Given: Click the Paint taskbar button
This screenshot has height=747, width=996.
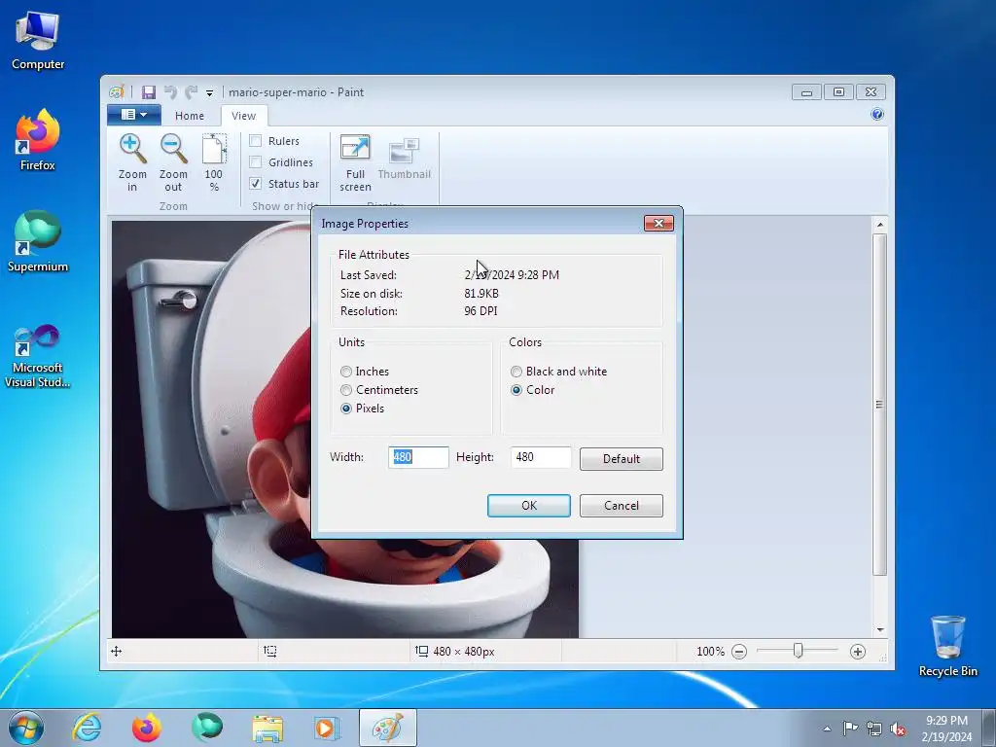Looking at the screenshot, I should tap(387, 728).
